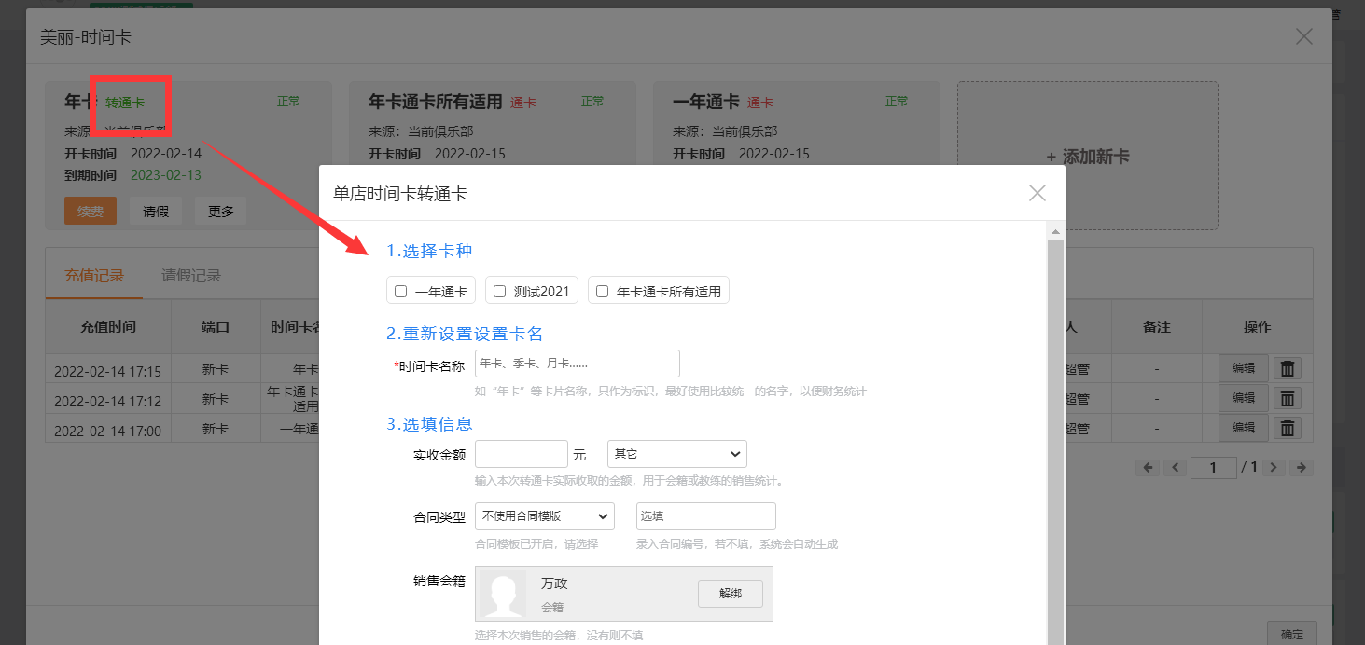Viewport: 1365px width, 645px height.
Task: Expand the 不使用合同模版 contract dropdown
Action: [544, 515]
